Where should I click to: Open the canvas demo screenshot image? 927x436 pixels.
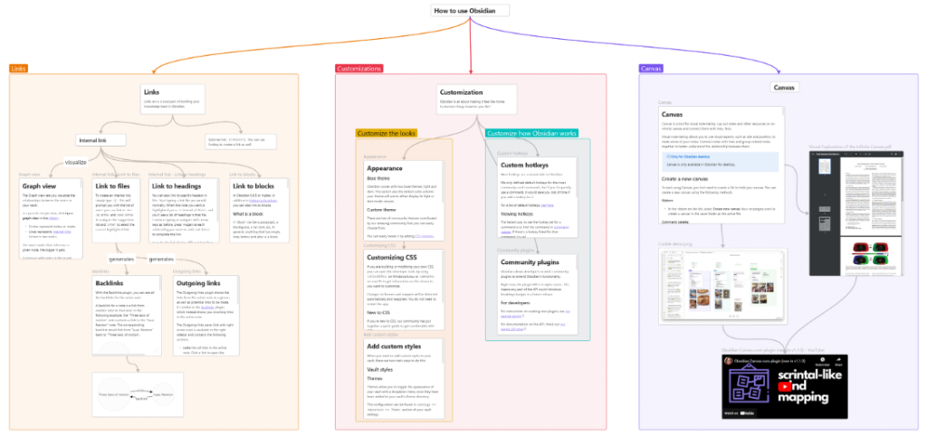point(723,286)
